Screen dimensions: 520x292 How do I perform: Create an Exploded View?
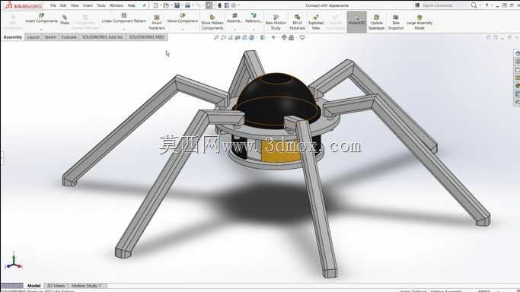click(x=316, y=23)
